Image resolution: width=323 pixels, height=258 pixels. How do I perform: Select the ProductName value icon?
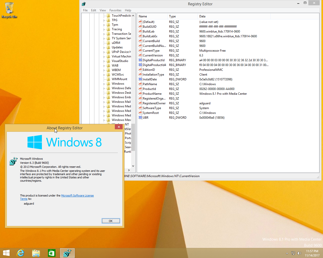(x=140, y=93)
